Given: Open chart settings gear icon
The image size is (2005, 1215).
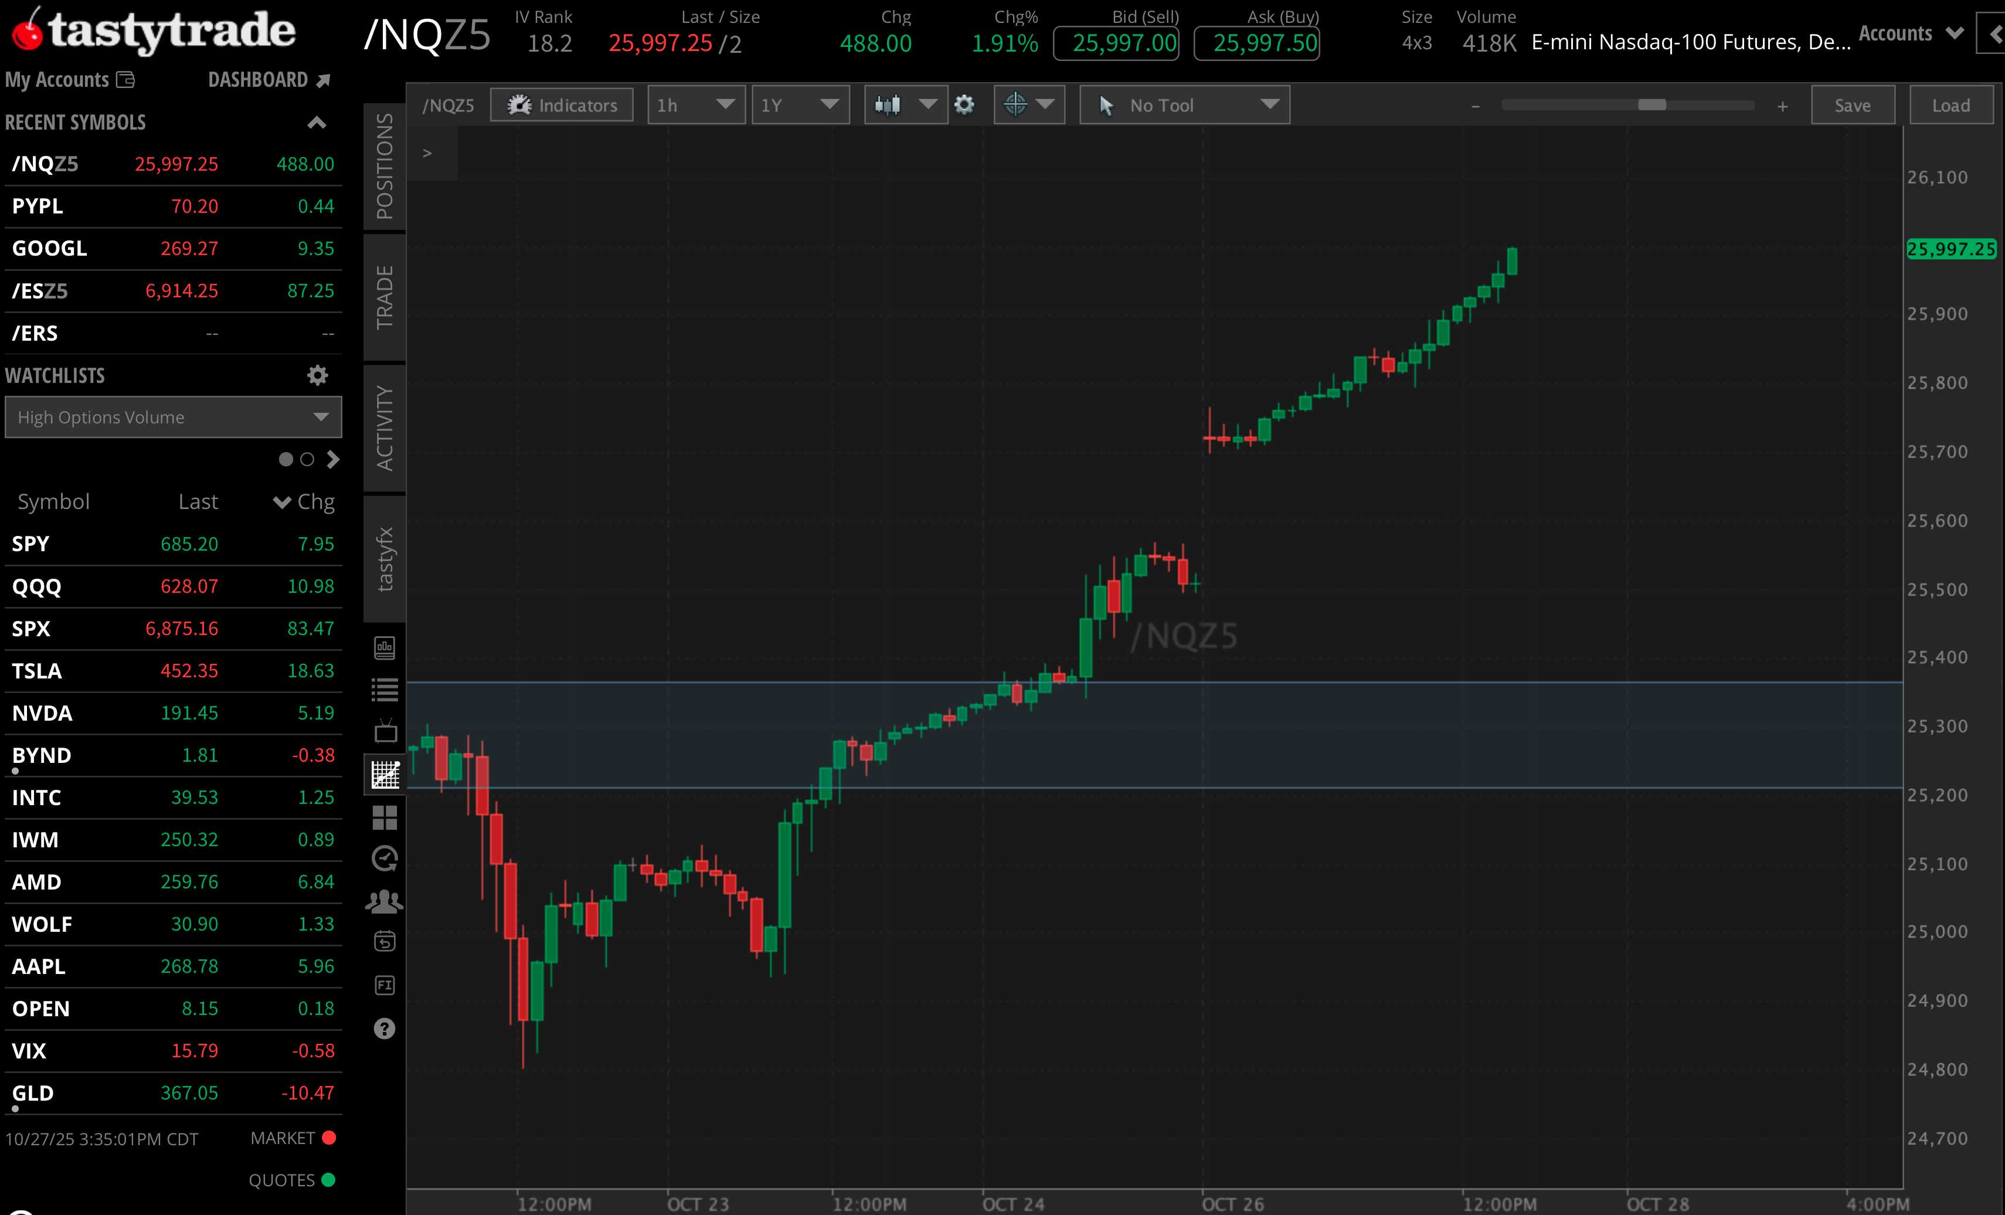Looking at the screenshot, I should [x=964, y=105].
